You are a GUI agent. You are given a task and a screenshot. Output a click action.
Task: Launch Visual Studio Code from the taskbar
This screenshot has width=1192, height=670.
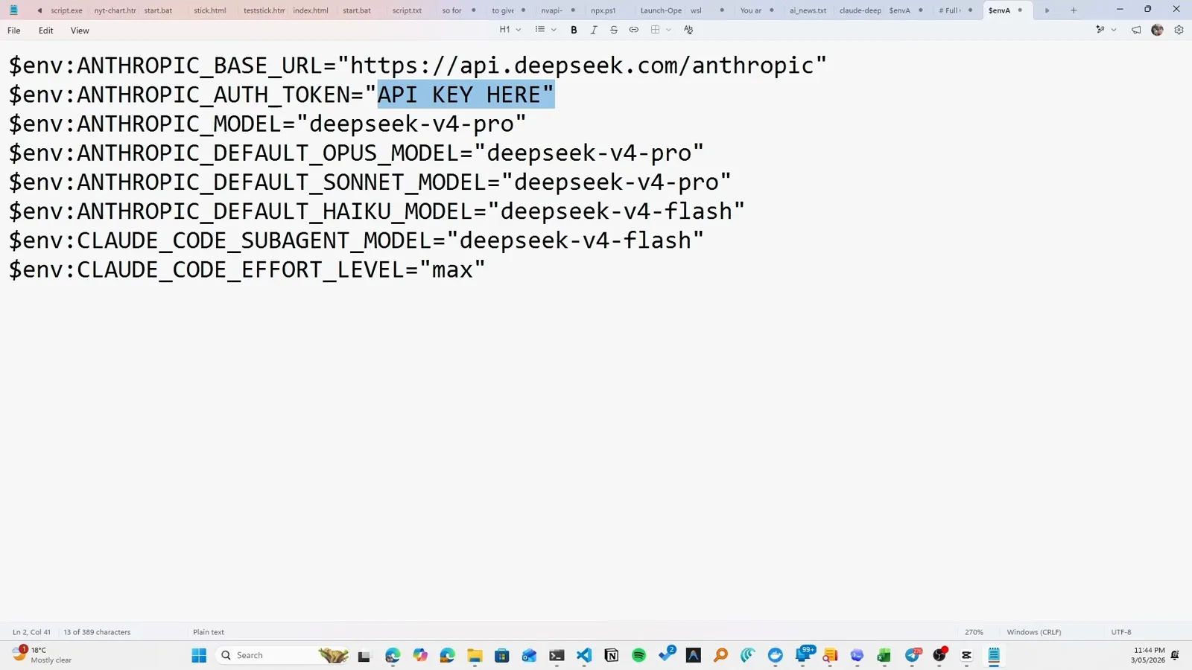584,655
